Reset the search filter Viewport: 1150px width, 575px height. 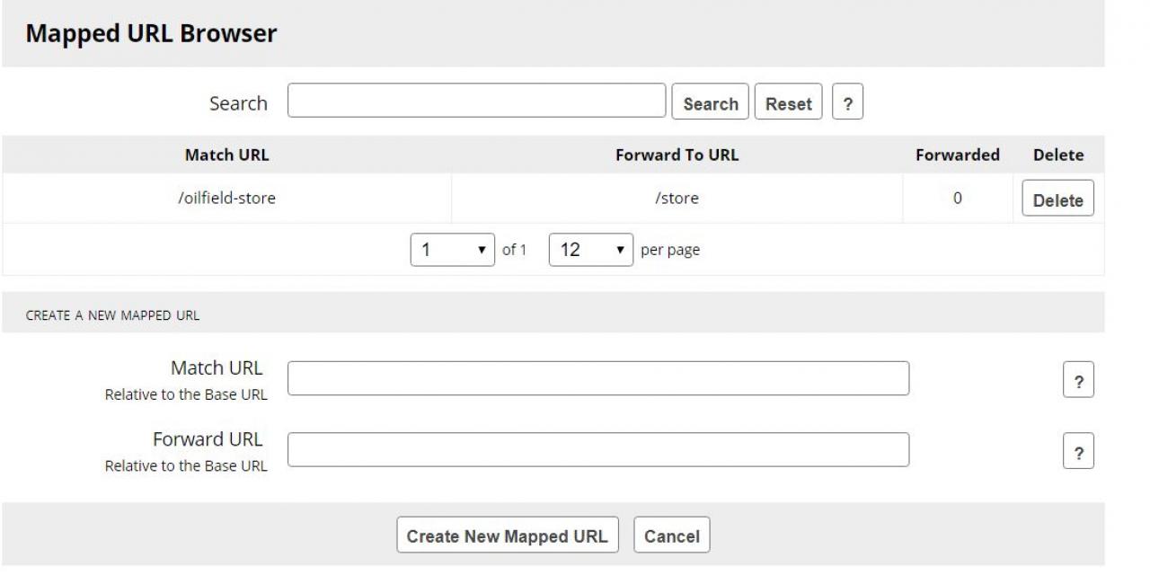tap(788, 103)
